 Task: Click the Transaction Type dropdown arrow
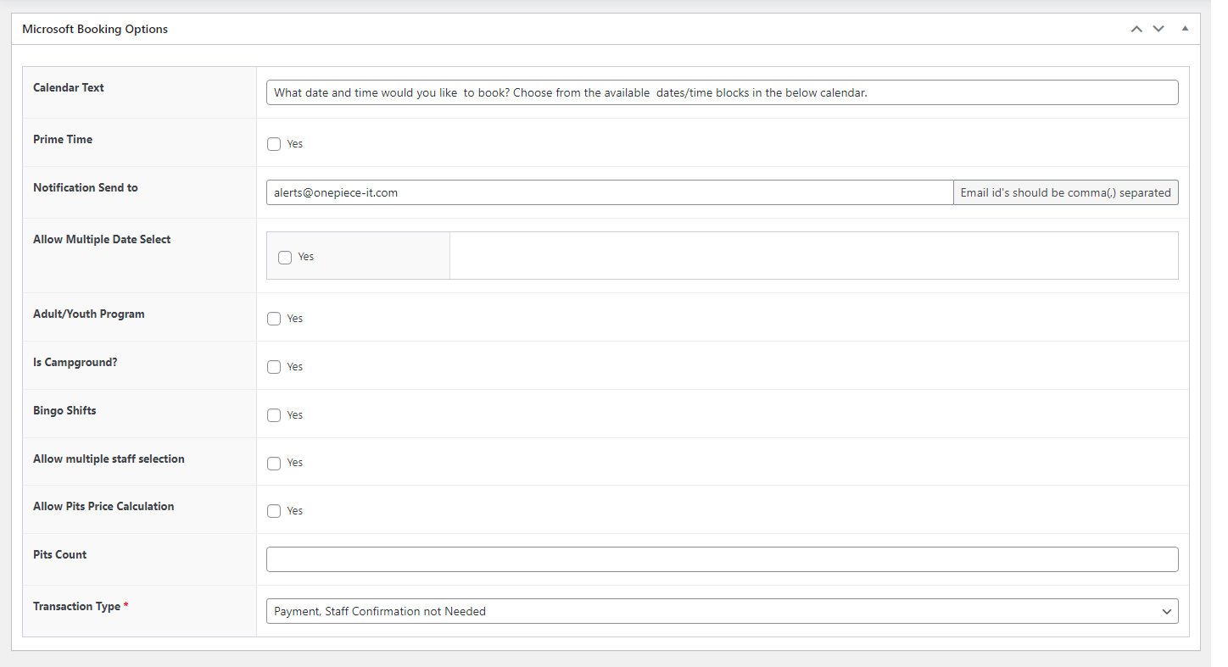(x=1167, y=611)
